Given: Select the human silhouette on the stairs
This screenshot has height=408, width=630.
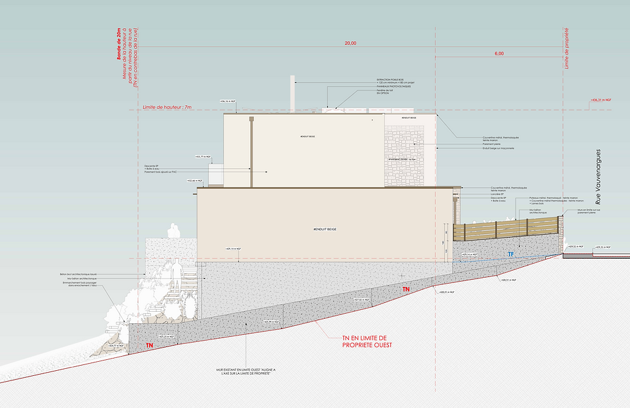Looking at the screenshot, I should [176, 275].
